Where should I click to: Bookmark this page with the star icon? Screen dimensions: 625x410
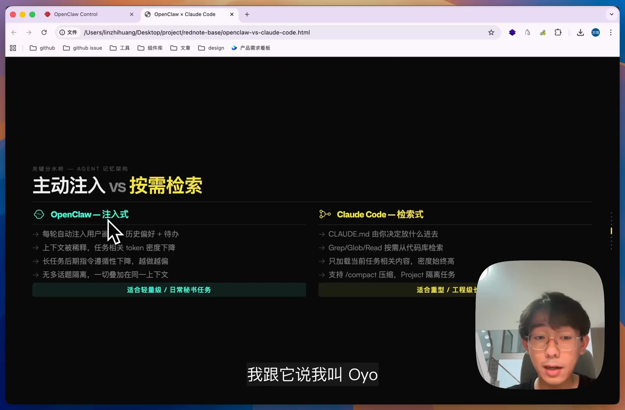pos(491,32)
